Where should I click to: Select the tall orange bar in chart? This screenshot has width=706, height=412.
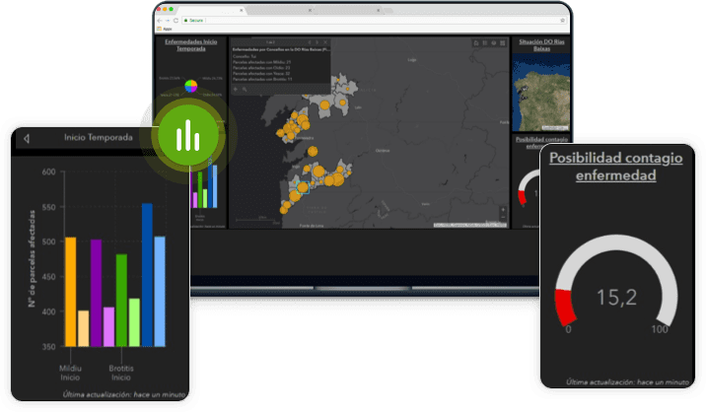click(71, 292)
